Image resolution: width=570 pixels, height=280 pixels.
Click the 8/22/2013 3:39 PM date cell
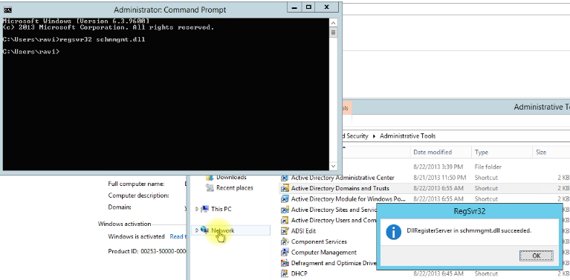pos(438,167)
